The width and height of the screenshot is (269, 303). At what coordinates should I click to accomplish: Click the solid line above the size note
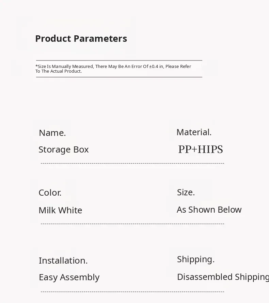tap(119, 60)
